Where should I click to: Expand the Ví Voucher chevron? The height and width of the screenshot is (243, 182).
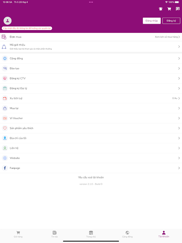point(179,118)
